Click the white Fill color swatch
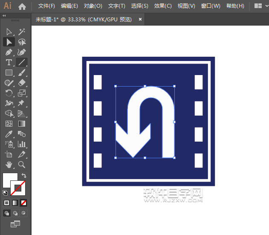 pyautogui.click(x=9, y=179)
